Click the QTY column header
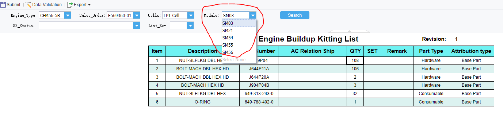 pos(355,51)
